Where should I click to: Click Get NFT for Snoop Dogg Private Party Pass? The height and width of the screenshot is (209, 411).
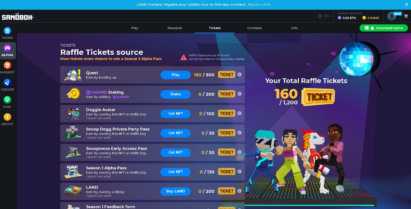(x=175, y=133)
